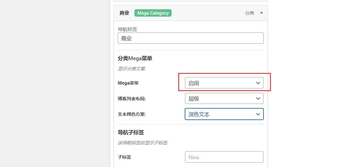Screen dimensions: 346x167
Task: Click the 子标签 field label
Action: point(125,157)
